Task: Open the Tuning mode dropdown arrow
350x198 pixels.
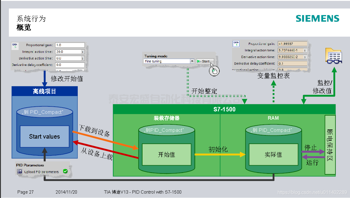Action: click(192, 61)
